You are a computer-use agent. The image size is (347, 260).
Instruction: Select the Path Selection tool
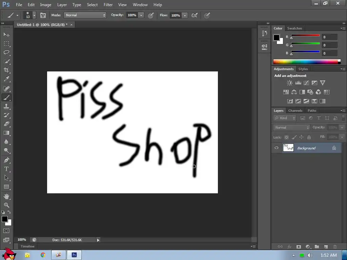[x=6, y=178]
